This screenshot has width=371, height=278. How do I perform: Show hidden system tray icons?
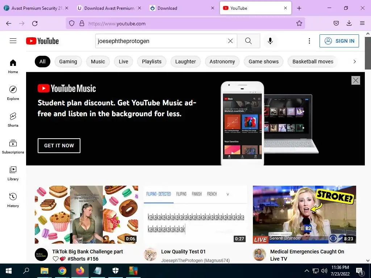tap(307, 271)
